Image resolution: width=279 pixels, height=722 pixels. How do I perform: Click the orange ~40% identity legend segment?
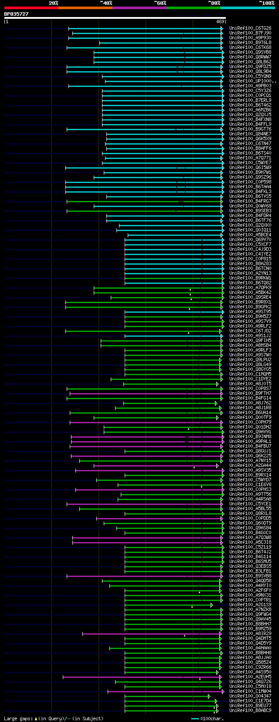coord(85,7)
